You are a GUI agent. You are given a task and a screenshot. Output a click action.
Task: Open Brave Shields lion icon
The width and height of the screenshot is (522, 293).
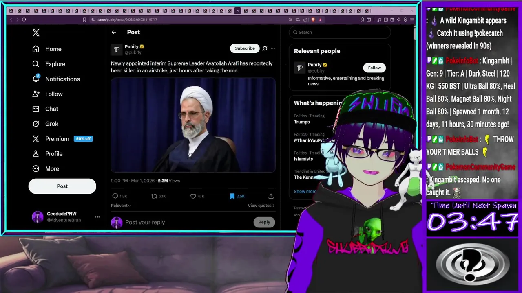click(x=313, y=20)
